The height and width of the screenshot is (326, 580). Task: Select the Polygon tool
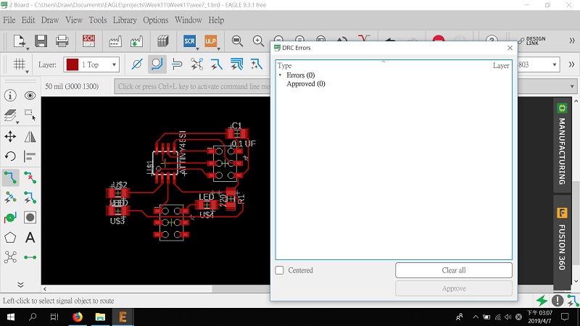click(x=10, y=237)
